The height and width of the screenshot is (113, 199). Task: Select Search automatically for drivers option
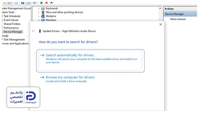(x=90, y=61)
